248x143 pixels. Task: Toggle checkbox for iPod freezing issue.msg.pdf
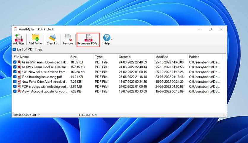15,77
